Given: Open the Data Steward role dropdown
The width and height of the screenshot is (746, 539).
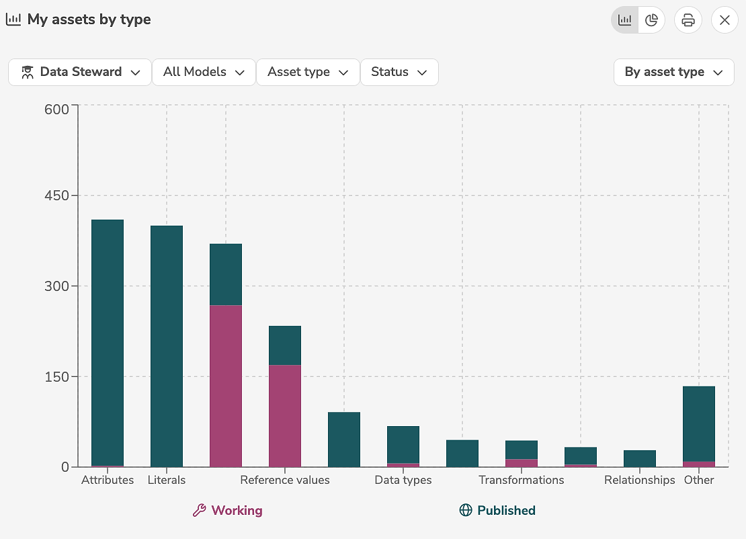Looking at the screenshot, I should pyautogui.click(x=80, y=72).
